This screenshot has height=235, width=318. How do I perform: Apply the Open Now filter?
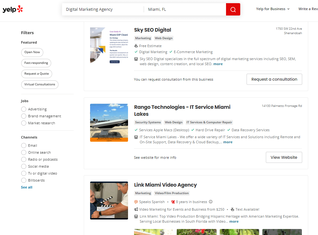[x=32, y=52]
